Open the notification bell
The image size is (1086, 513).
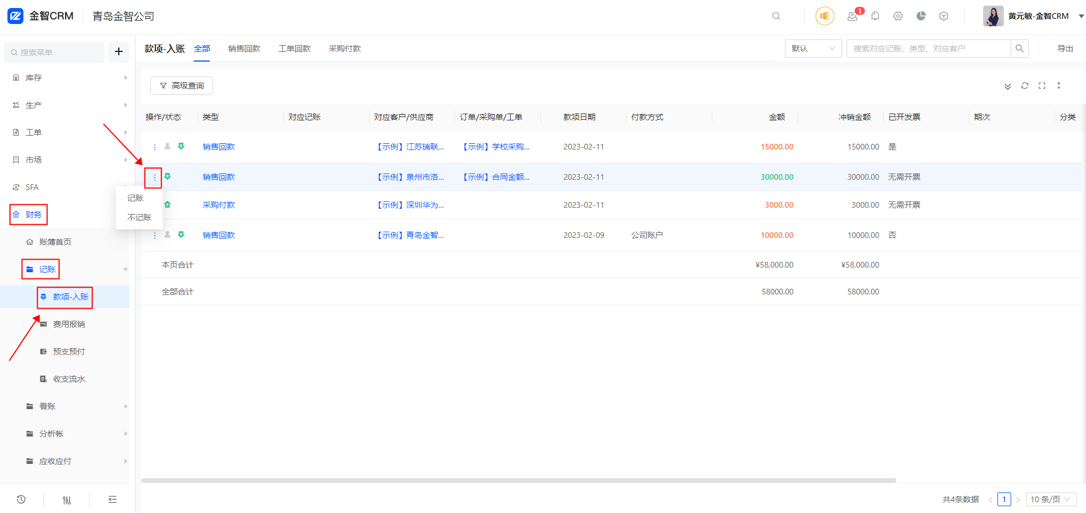875,16
